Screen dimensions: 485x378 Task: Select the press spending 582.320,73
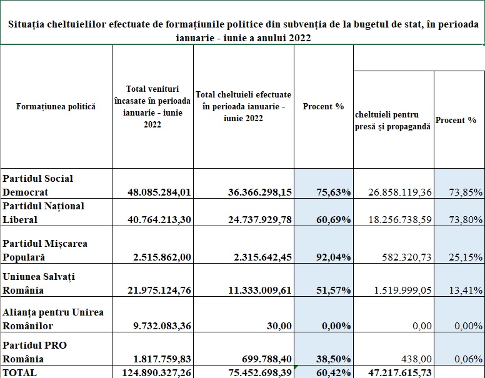[x=394, y=245]
